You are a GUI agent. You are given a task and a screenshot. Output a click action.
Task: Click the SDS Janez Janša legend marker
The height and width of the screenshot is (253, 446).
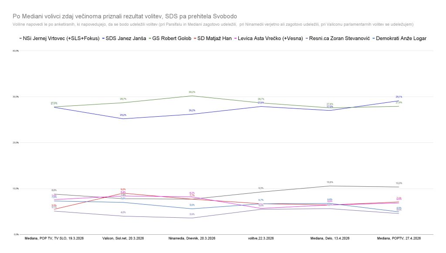(103, 38)
